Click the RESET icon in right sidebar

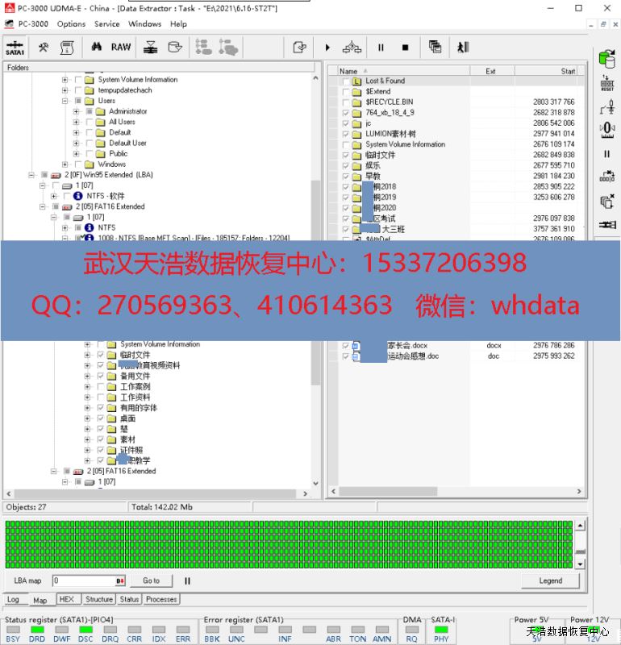click(x=606, y=83)
